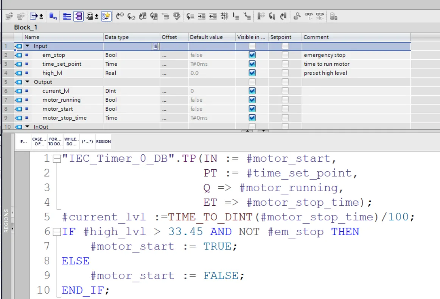Click the add row toolbar icon
This screenshot has height=299, width=440.
[x=20, y=16]
